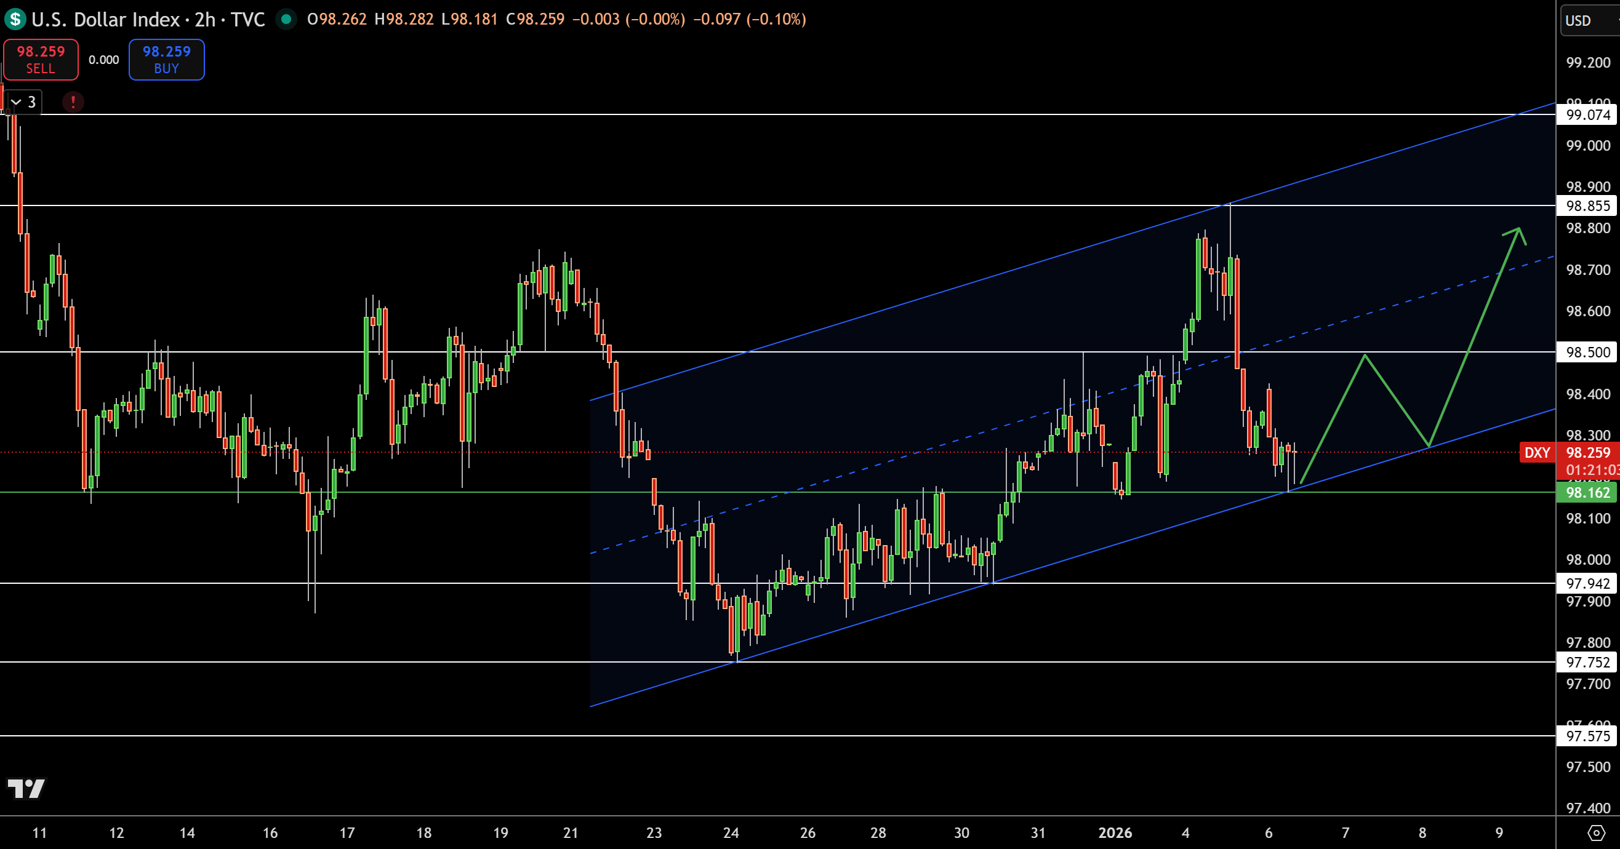Open the red exclamation warning icon
Screen dimensions: 1620x849
(73, 102)
